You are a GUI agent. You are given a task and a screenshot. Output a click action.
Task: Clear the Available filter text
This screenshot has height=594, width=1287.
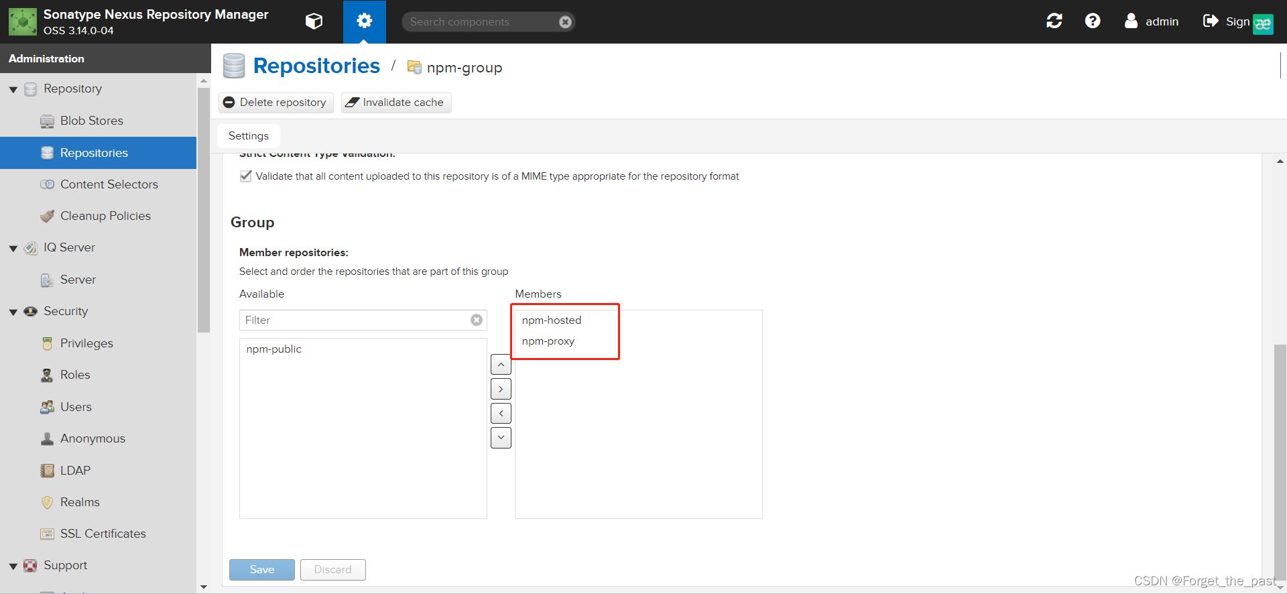pos(477,320)
